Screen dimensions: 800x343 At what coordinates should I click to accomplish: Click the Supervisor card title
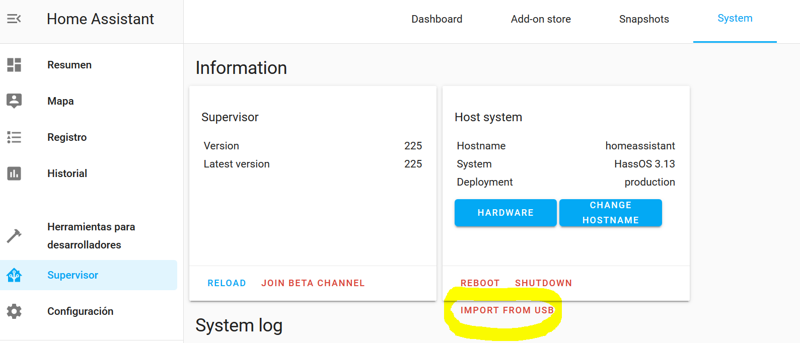(x=230, y=117)
